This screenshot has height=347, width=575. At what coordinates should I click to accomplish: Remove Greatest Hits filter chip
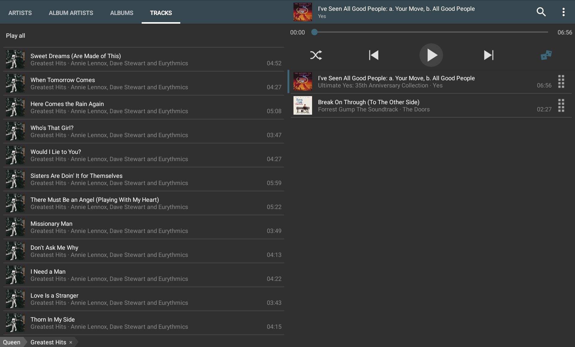point(71,343)
